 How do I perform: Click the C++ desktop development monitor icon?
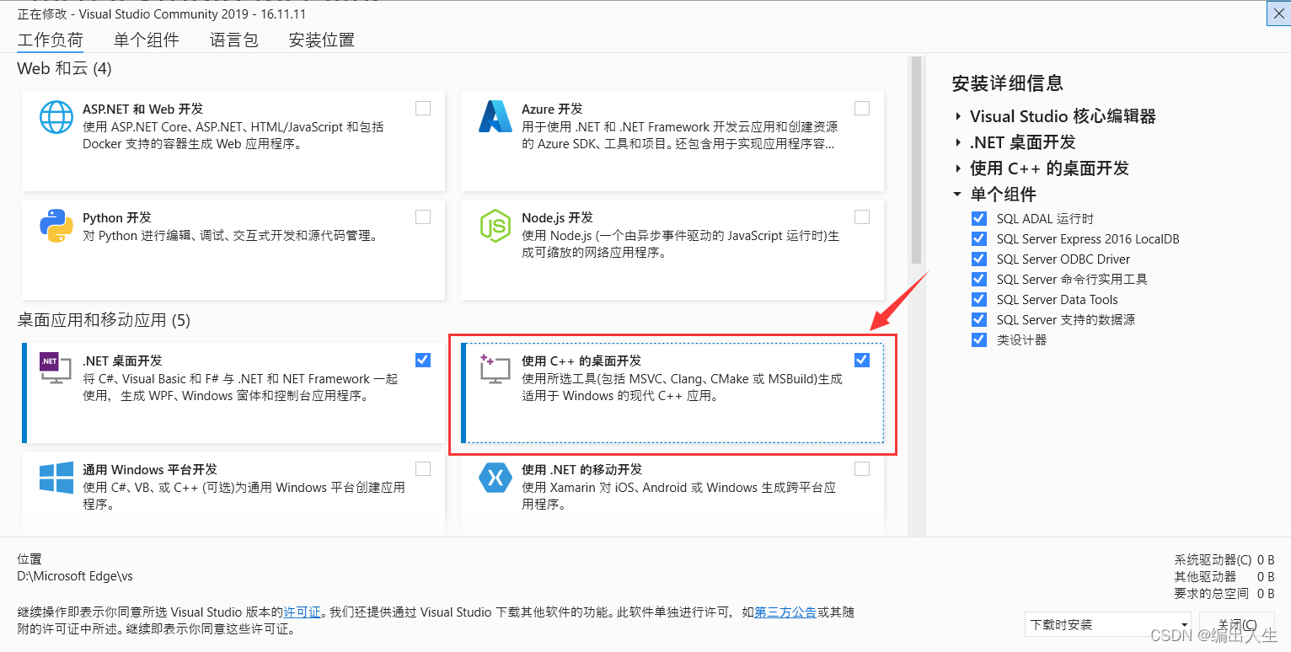496,369
